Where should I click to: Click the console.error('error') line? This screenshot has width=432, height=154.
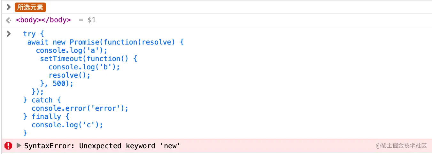click(x=80, y=108)
